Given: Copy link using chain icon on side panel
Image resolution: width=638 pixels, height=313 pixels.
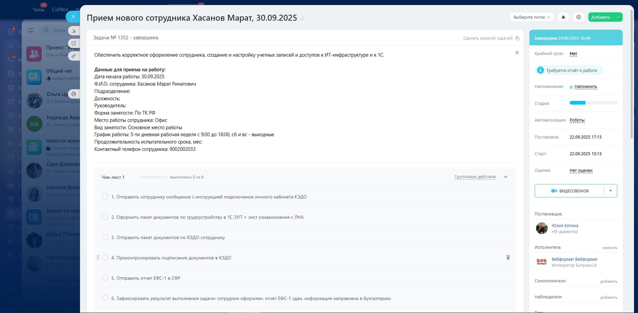Looking at the screenshot, I should pos(73,56).
